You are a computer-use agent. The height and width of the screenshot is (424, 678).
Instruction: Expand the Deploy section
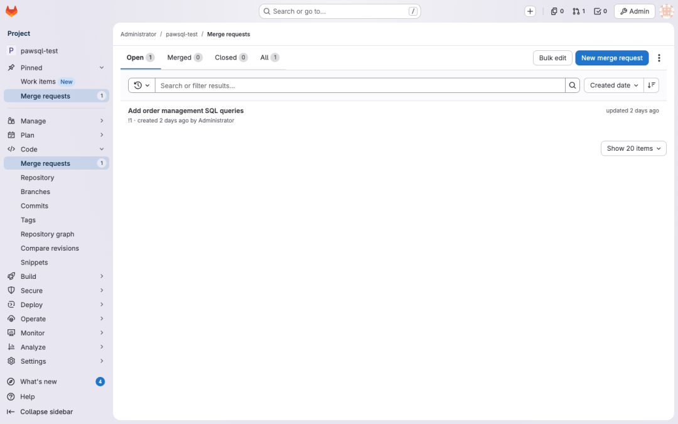pyautogui.click(x=56, y=305)
